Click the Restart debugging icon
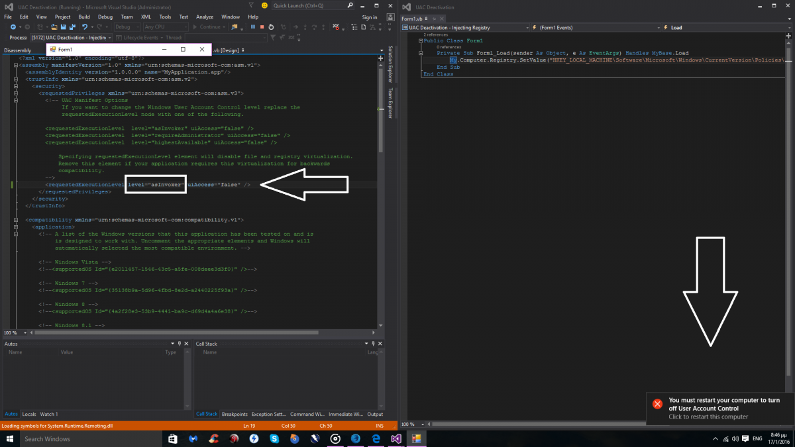 coord(271,27)
